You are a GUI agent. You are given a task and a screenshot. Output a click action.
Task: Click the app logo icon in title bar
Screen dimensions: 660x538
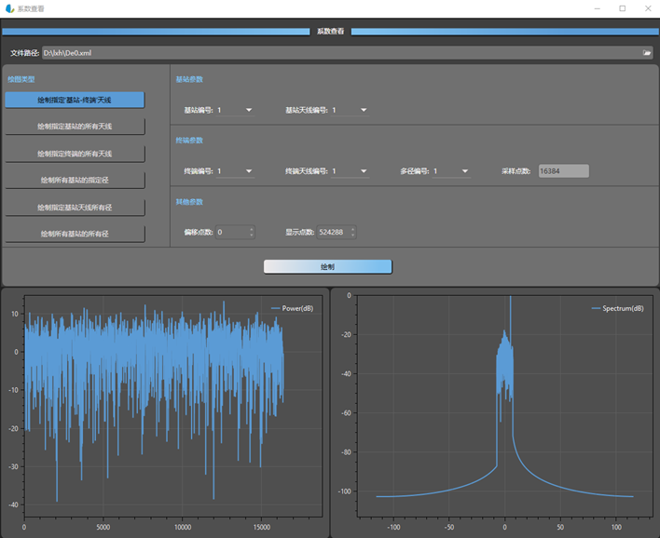point(9,8)
